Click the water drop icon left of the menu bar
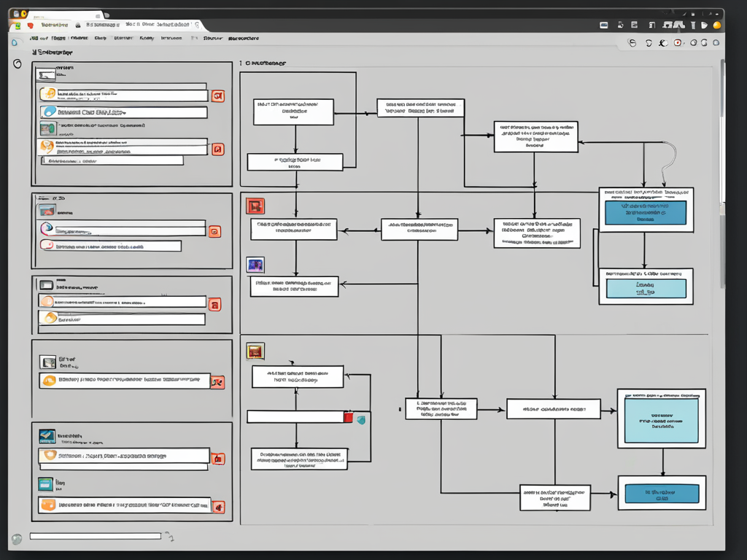The image size is (747, 560). [x=15, y=42]
